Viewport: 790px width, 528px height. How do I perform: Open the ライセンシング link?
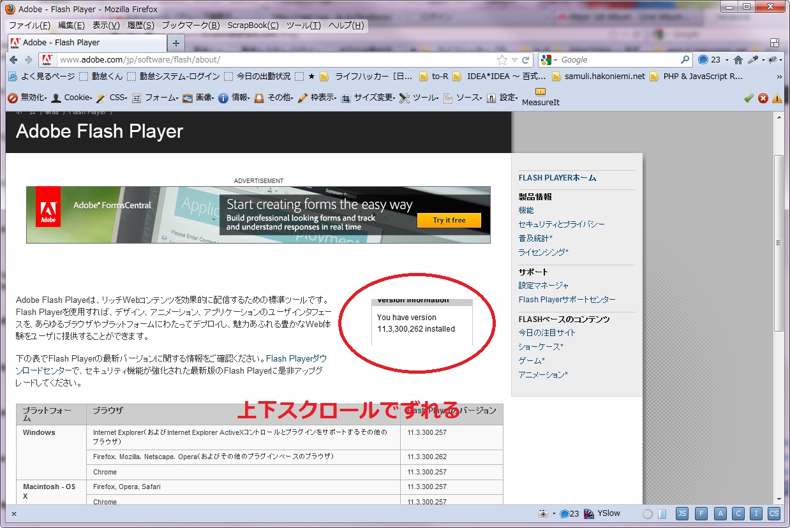click(x=543, y=252)
